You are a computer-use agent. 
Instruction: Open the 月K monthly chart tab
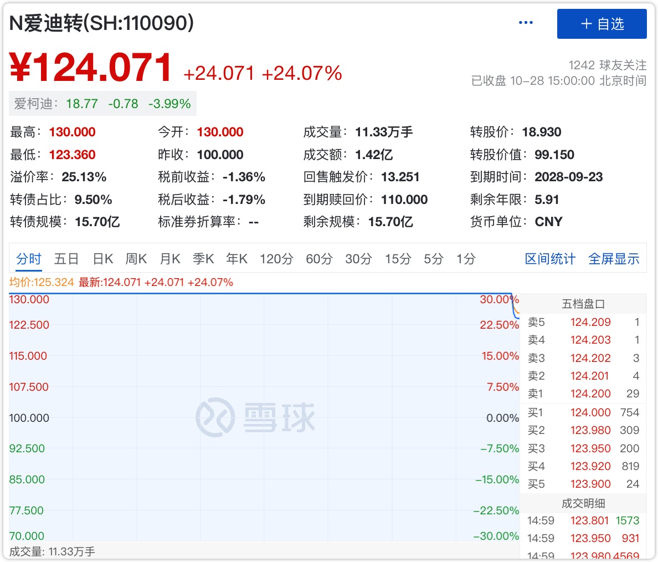click(170, 259)
